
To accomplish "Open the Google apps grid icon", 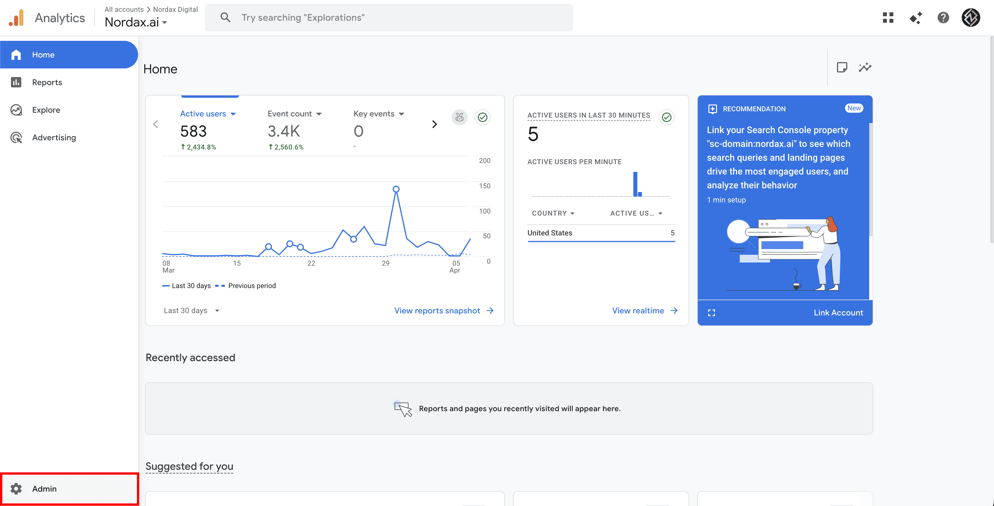I will [888, 17].
